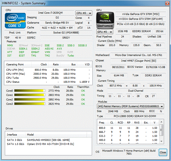Click the GTX 570M (GF114M) field
The image size is (171, 161).
[141, 19]
